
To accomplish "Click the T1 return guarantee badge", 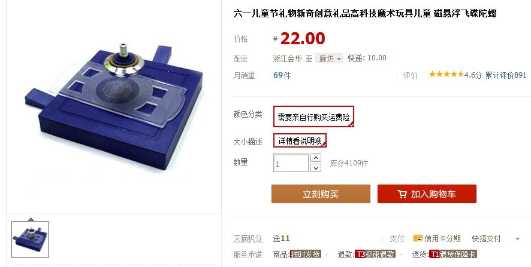I will tap(452, 254).
